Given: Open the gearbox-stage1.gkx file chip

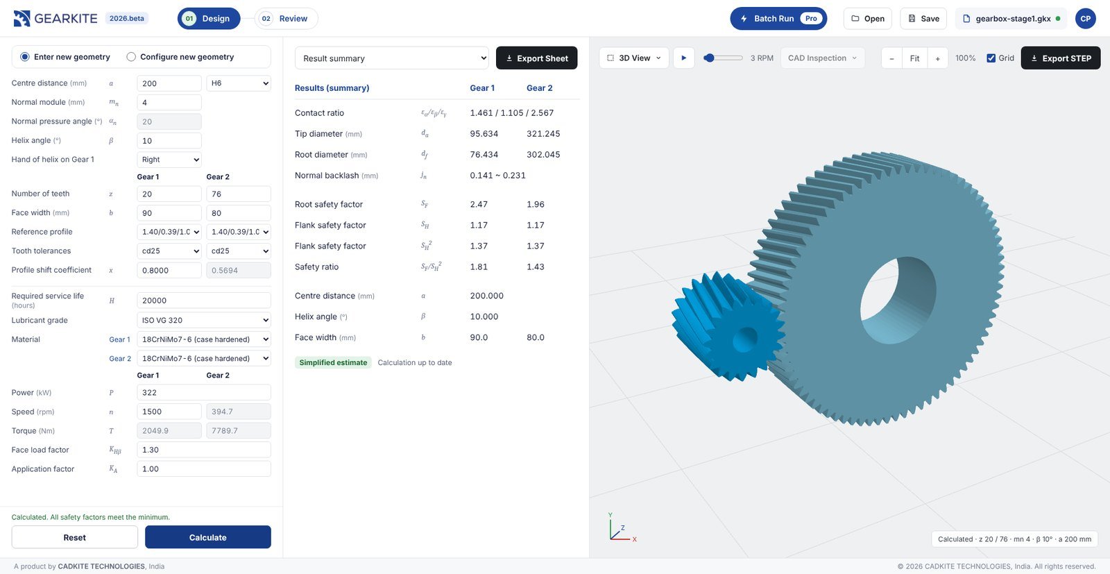Looking at the screenshot, I should tap(1011, 19).
